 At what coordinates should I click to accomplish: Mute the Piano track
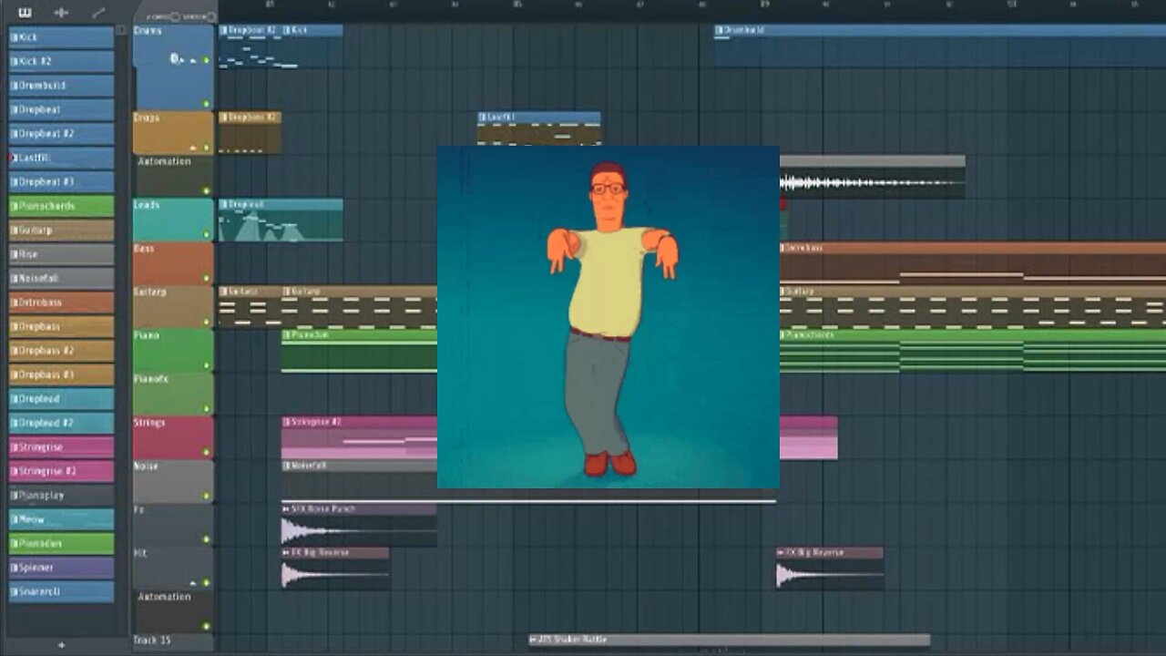(206, 366)
